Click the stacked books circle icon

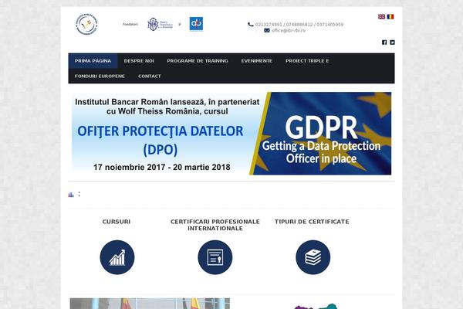313,257
